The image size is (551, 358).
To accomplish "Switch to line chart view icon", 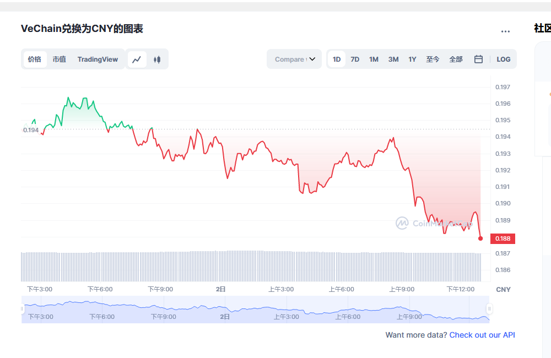I will pyautogui.click(x=137, y=59).
